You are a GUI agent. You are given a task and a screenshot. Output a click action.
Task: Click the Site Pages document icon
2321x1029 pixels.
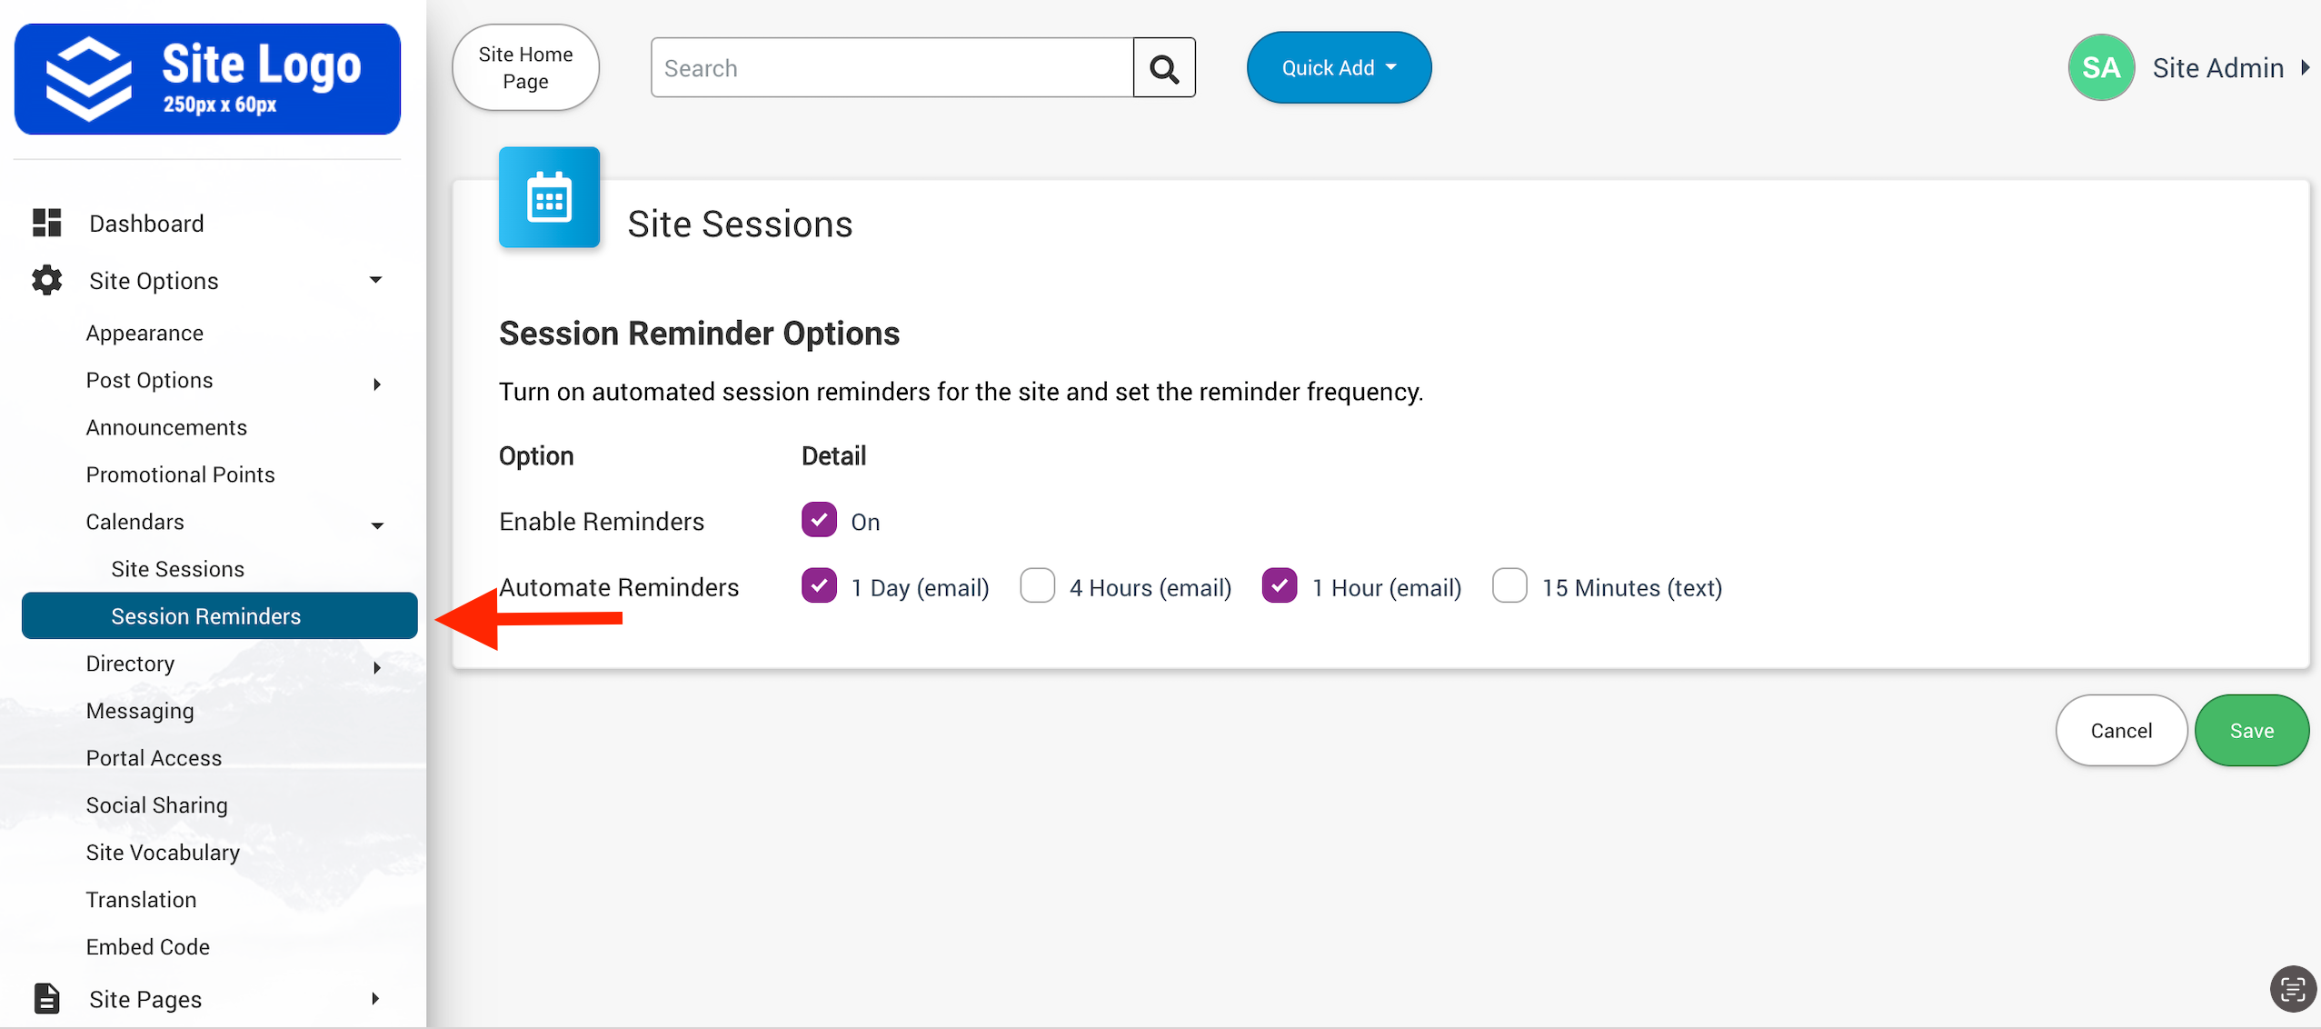47,998
